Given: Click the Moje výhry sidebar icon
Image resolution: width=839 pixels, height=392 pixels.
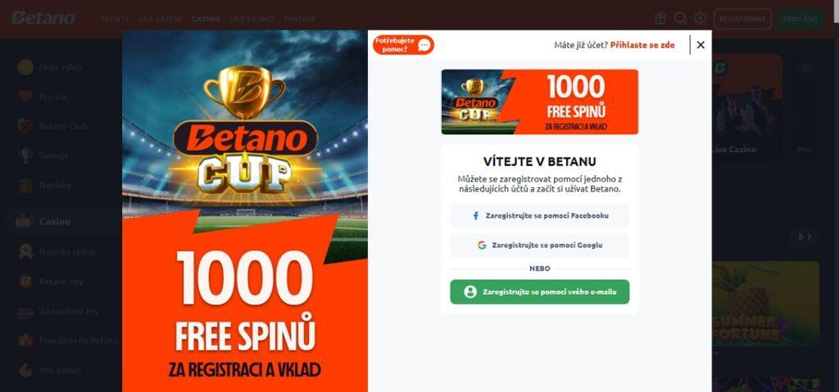Looking at the screenshot, I should (x=25, y=67).
